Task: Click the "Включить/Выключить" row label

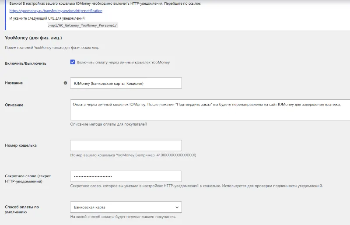Action: pos(25,63)
